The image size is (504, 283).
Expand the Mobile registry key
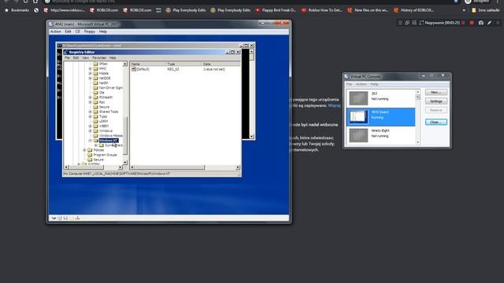(91, 73)
